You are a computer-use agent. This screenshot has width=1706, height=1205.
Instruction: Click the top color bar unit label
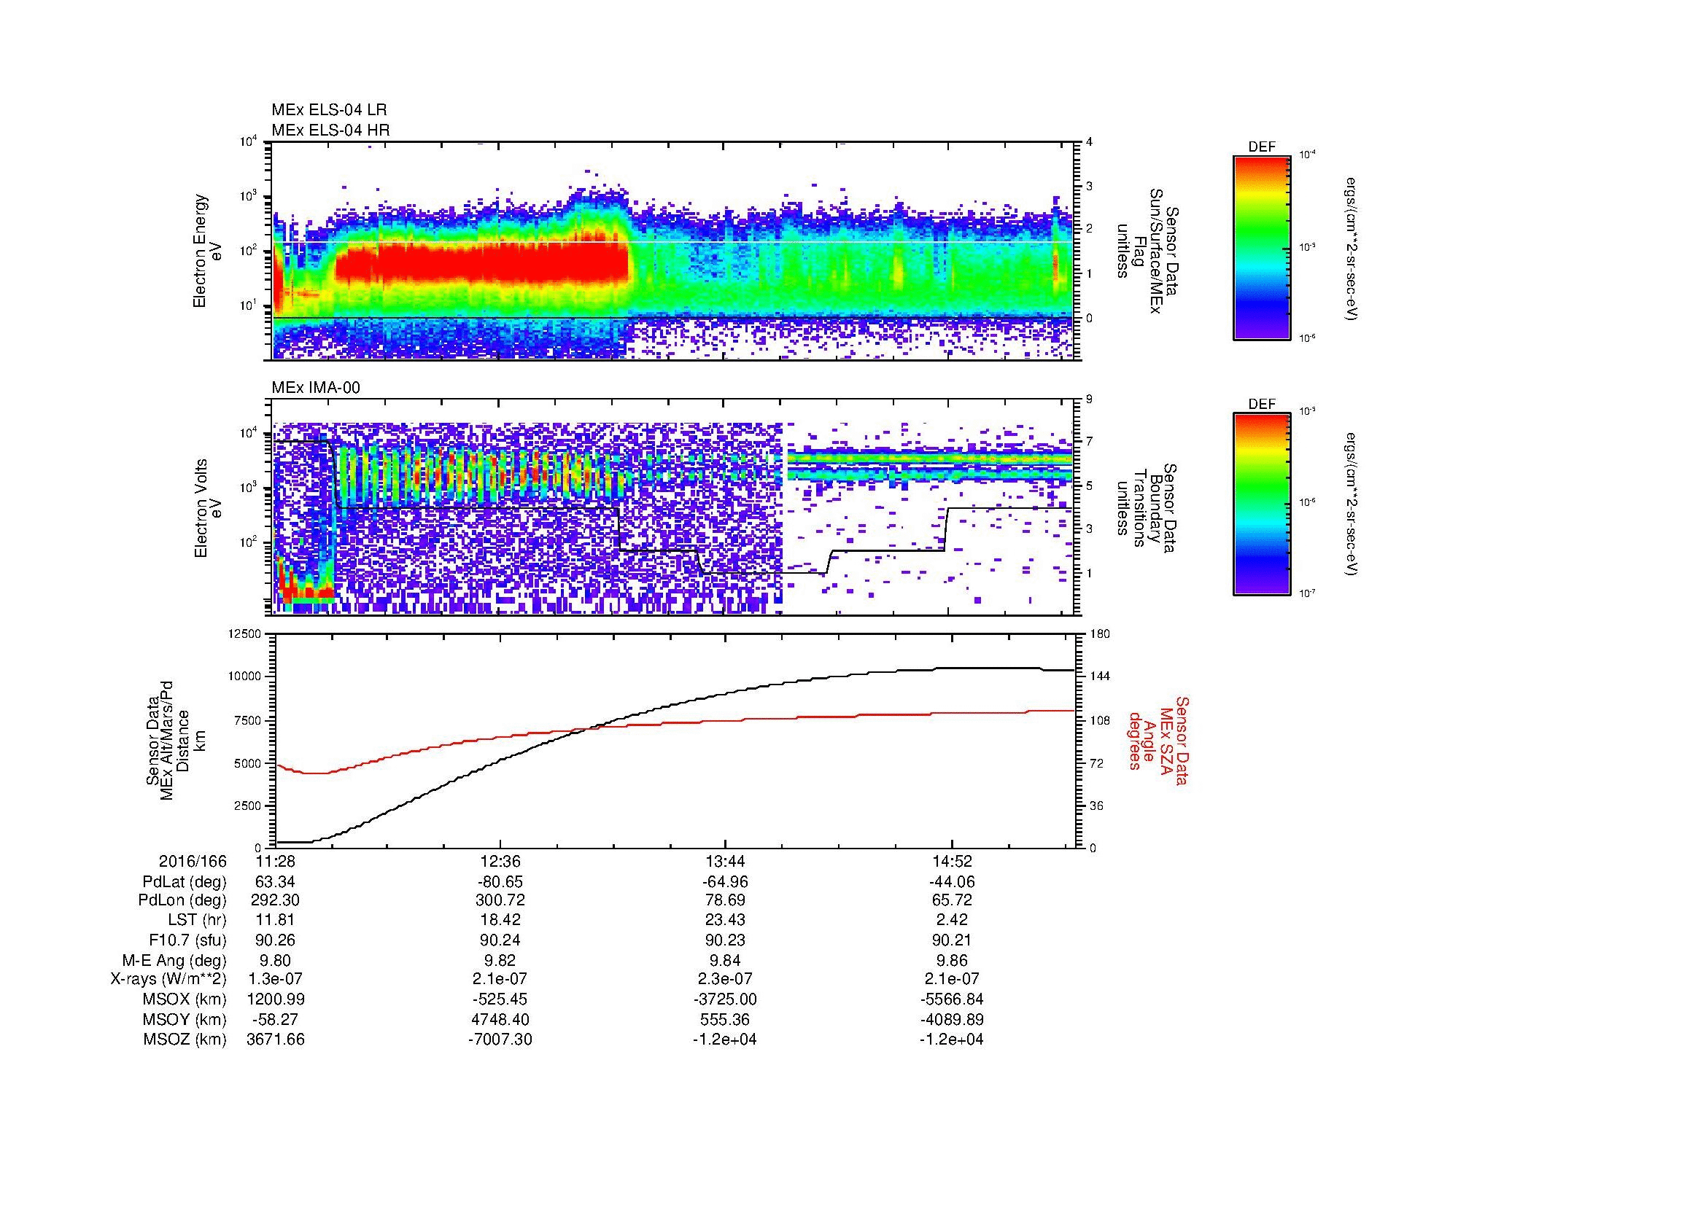tap(1352, 249)
